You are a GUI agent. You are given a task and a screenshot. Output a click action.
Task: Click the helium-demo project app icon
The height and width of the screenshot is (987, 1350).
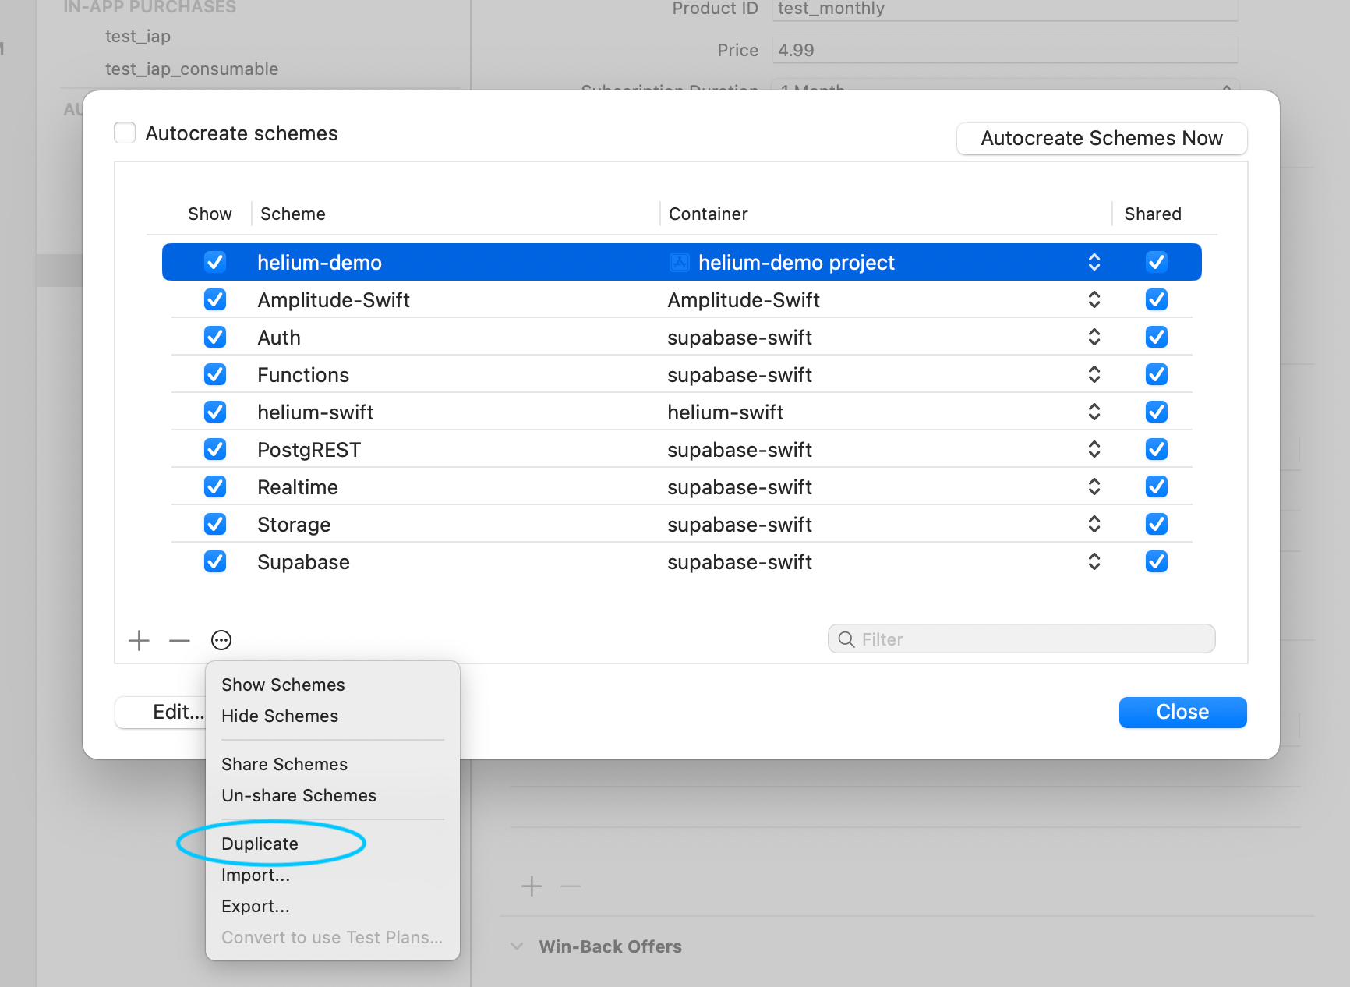[680, 262]
